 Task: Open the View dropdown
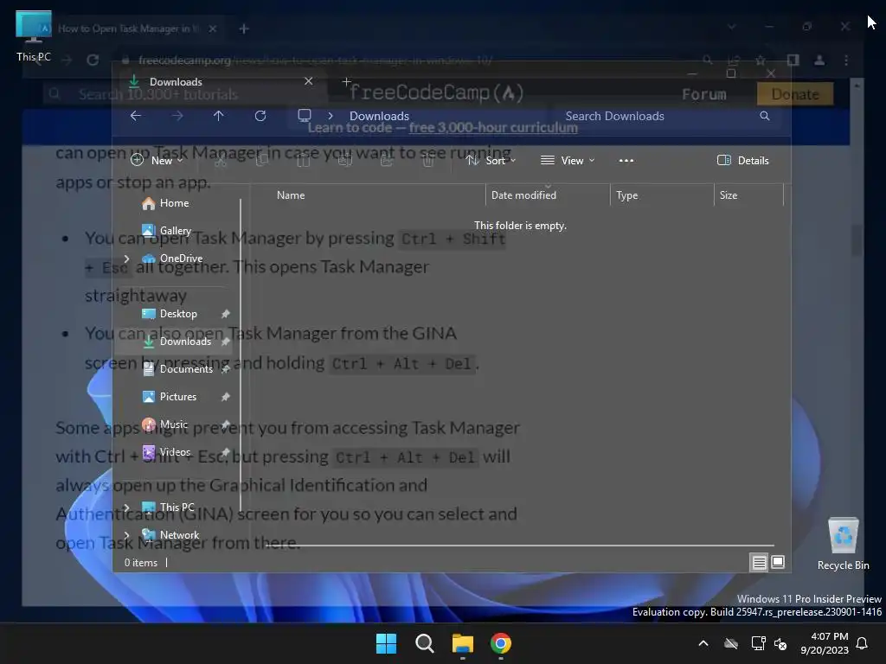tap(568, 160)
